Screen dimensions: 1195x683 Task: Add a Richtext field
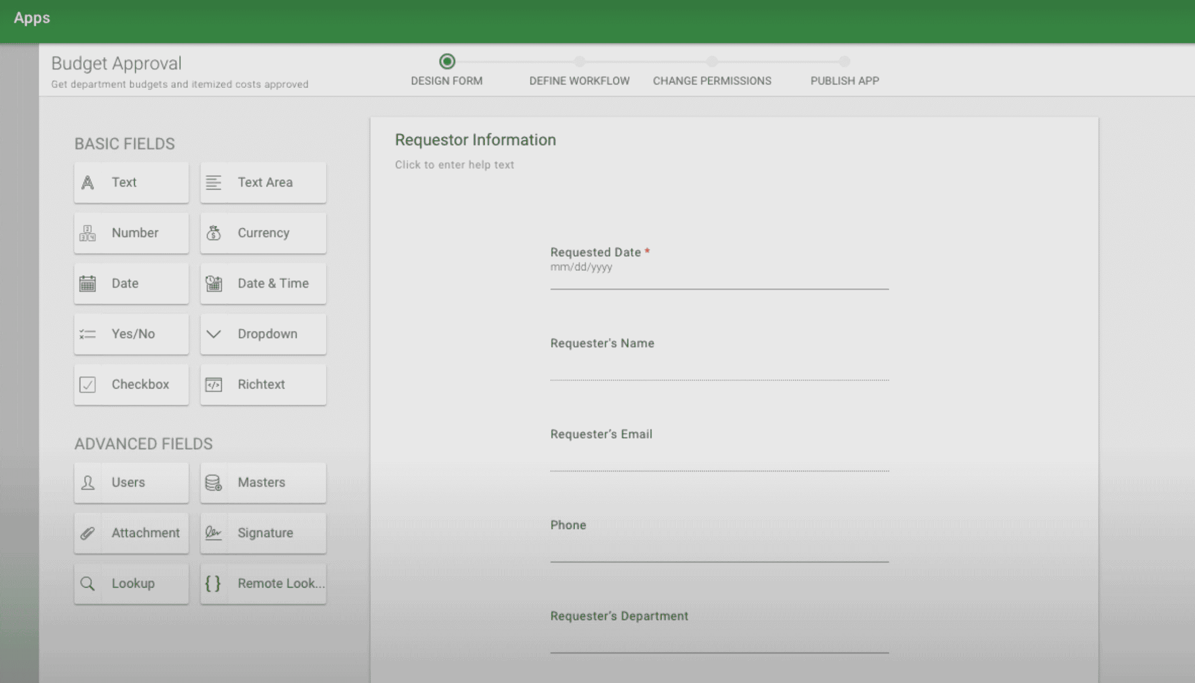[263, 384]
